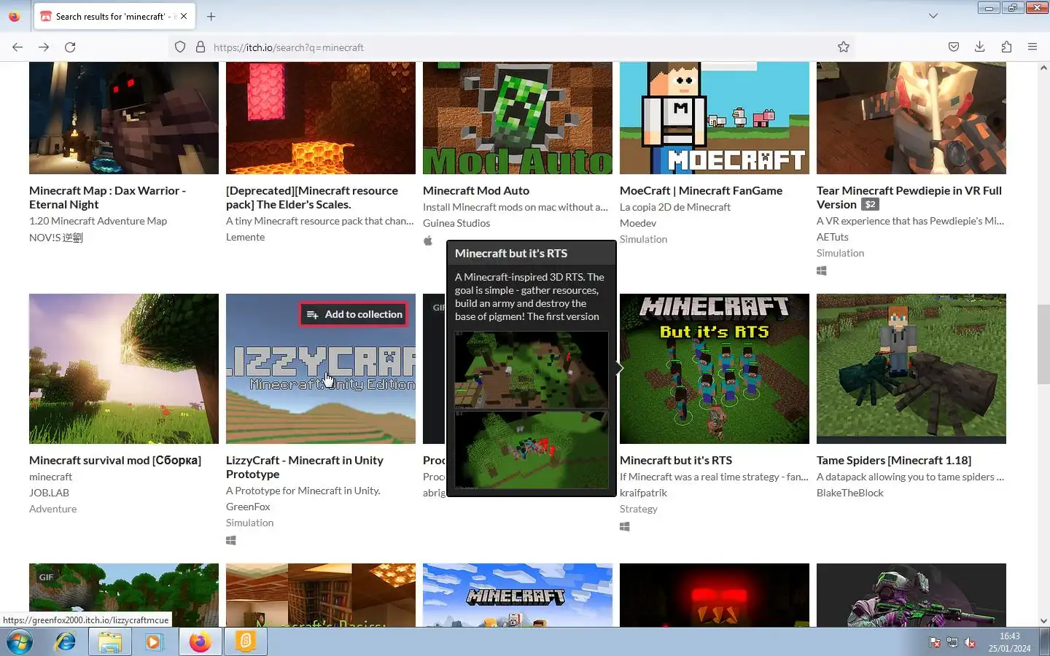Click the Windows platform icon under Pewdiepie VR
The image size is (1050, 656).
click(x=822, y=270)
